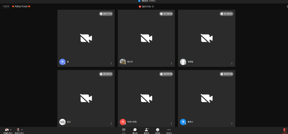Image resolution: width=288 pixels, height=134 pixels.
Task: Click the room title 지투27기 9조
Action: (21, 7)
